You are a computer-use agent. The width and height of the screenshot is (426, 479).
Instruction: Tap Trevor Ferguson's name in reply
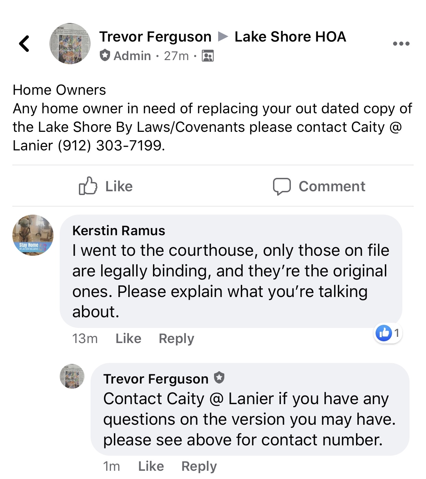[156, 379]
